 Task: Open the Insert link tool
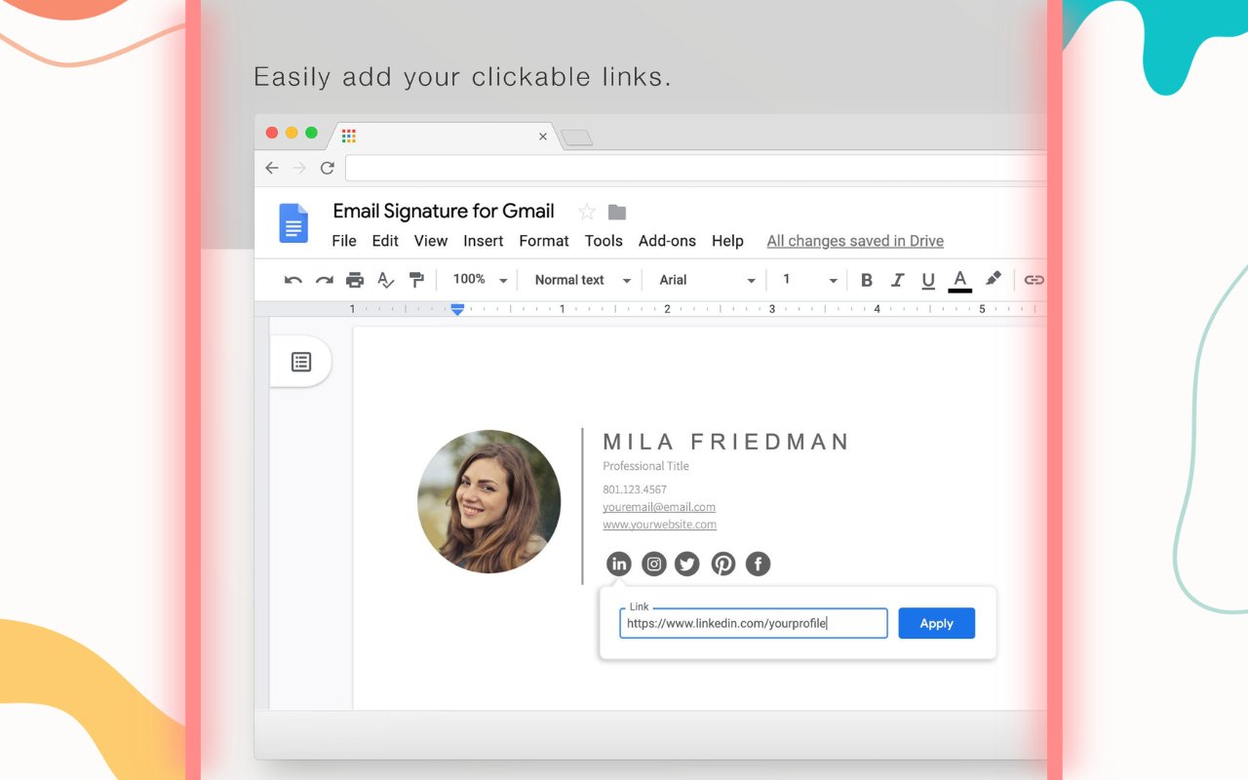(1033, 280)
